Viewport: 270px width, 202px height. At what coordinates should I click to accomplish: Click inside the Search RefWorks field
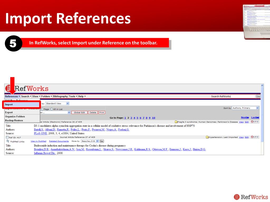click(x=243, y=96)
